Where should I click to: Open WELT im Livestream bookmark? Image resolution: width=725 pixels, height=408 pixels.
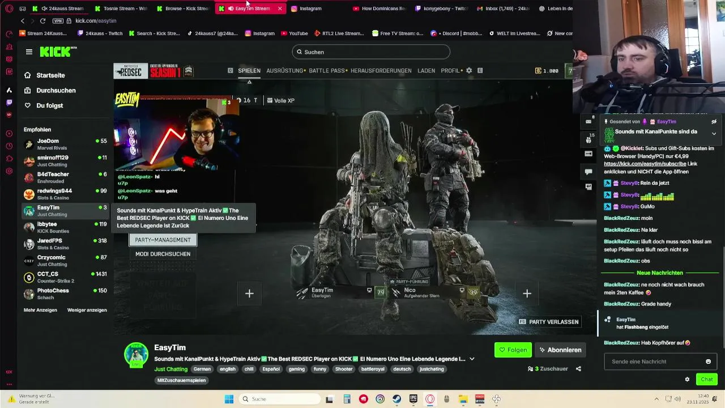[514, 33]
